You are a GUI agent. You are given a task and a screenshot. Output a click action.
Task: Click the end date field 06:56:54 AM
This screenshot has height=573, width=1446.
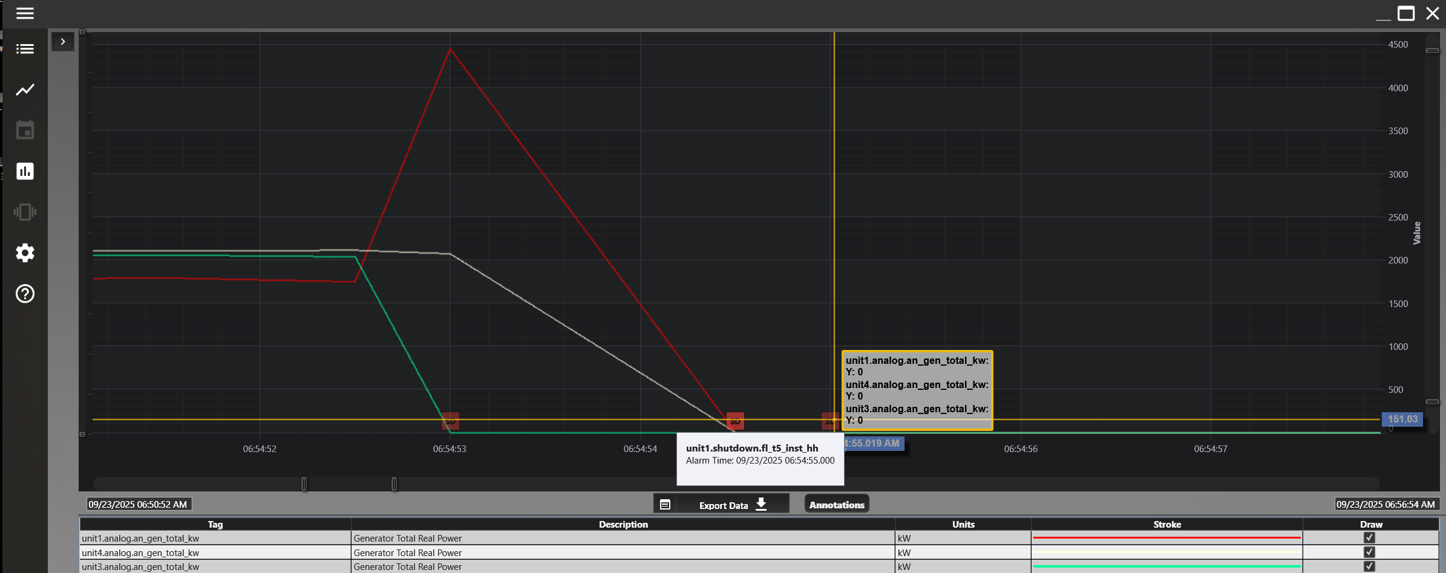1385,504
